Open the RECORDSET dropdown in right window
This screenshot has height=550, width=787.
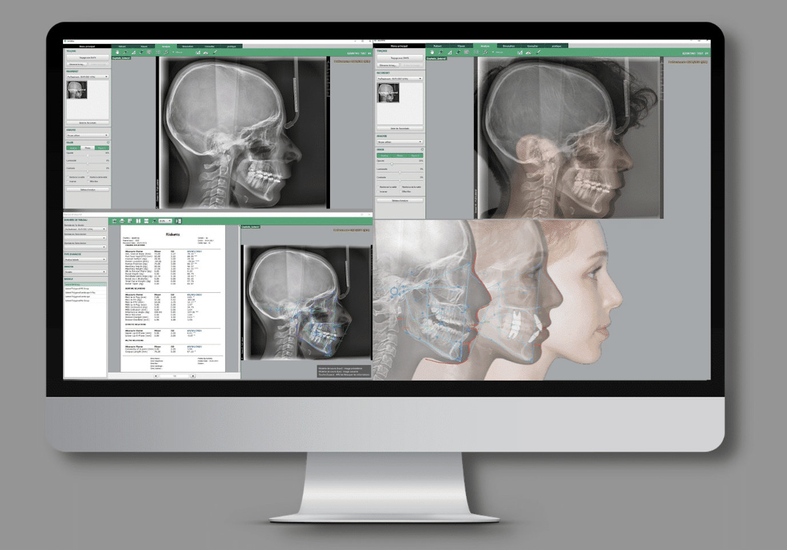point(400,78)
